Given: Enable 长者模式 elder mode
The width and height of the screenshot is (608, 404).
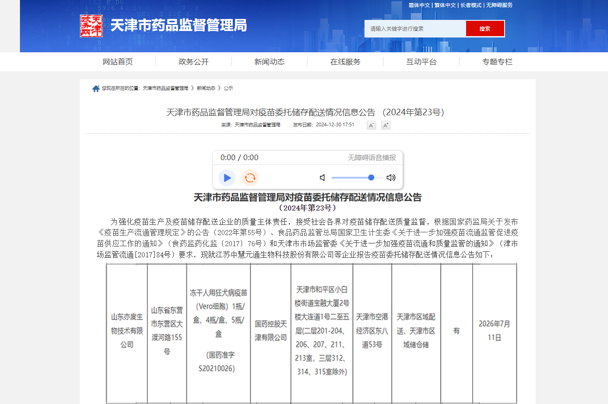Looking at the screenshot, I should 471,5.
